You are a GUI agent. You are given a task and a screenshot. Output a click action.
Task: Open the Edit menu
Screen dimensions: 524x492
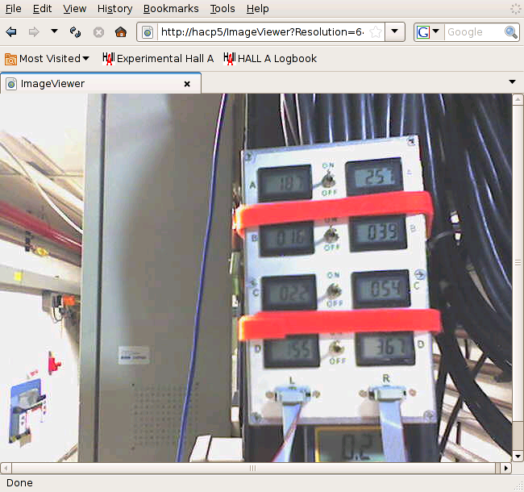coord(42,8)
